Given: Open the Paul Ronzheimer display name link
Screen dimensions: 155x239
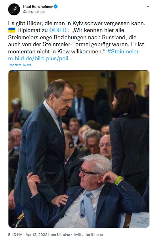Looking at the screenshot, I should tap(38, 7).
